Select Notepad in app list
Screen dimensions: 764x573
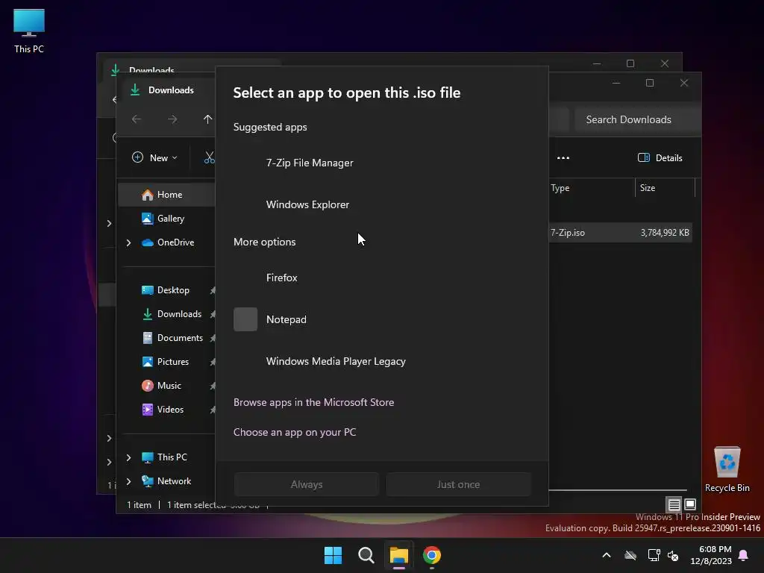coord(381,319)
